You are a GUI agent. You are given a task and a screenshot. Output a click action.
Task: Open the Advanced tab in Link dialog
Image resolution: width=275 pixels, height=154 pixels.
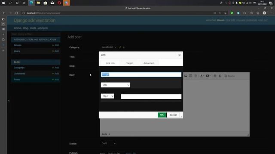point(149,63)
